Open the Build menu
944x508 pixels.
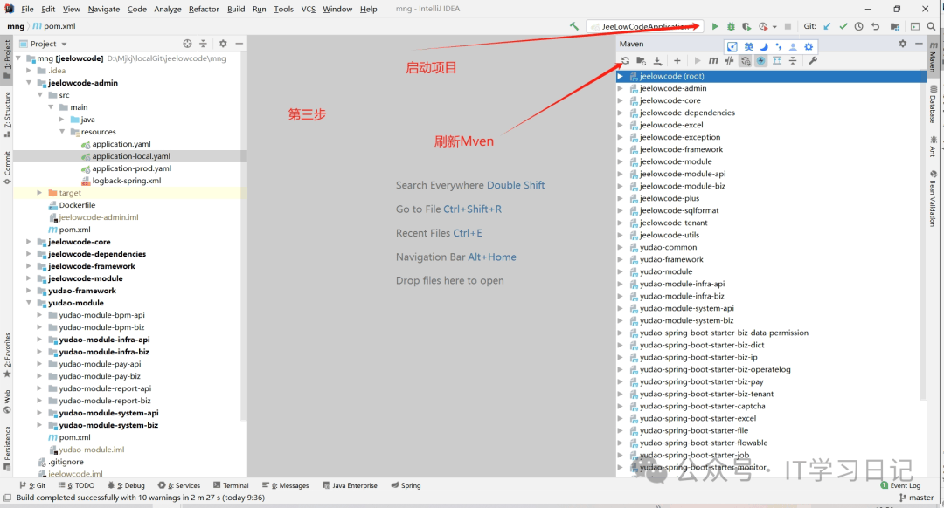coord(236,9)
